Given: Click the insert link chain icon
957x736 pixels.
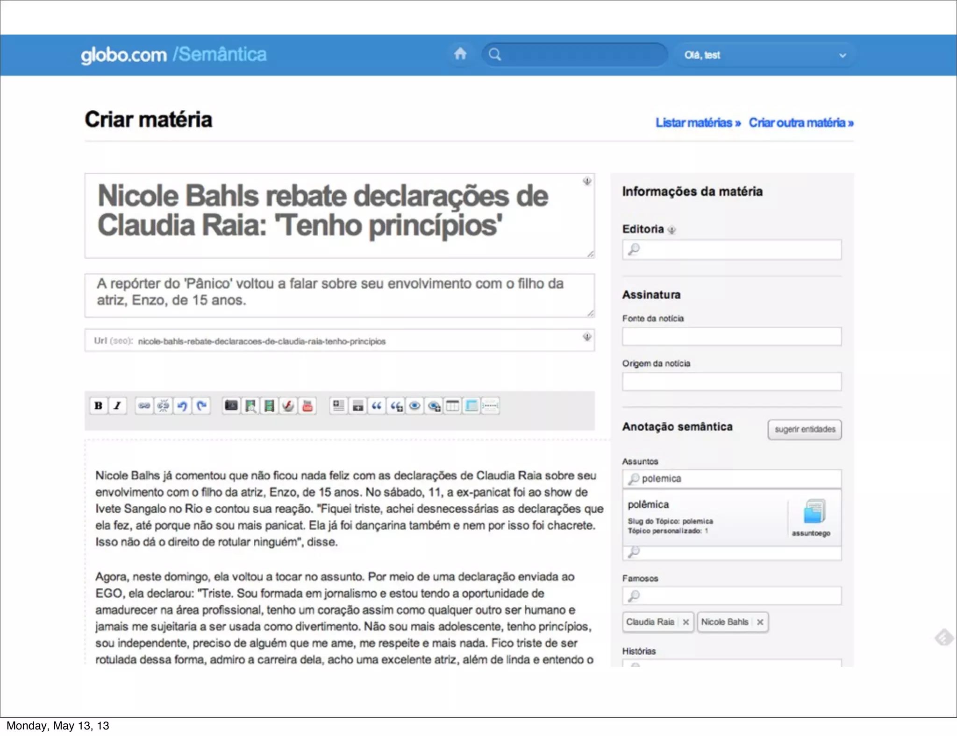Looking at the screenshot, I should pos(144,406).
